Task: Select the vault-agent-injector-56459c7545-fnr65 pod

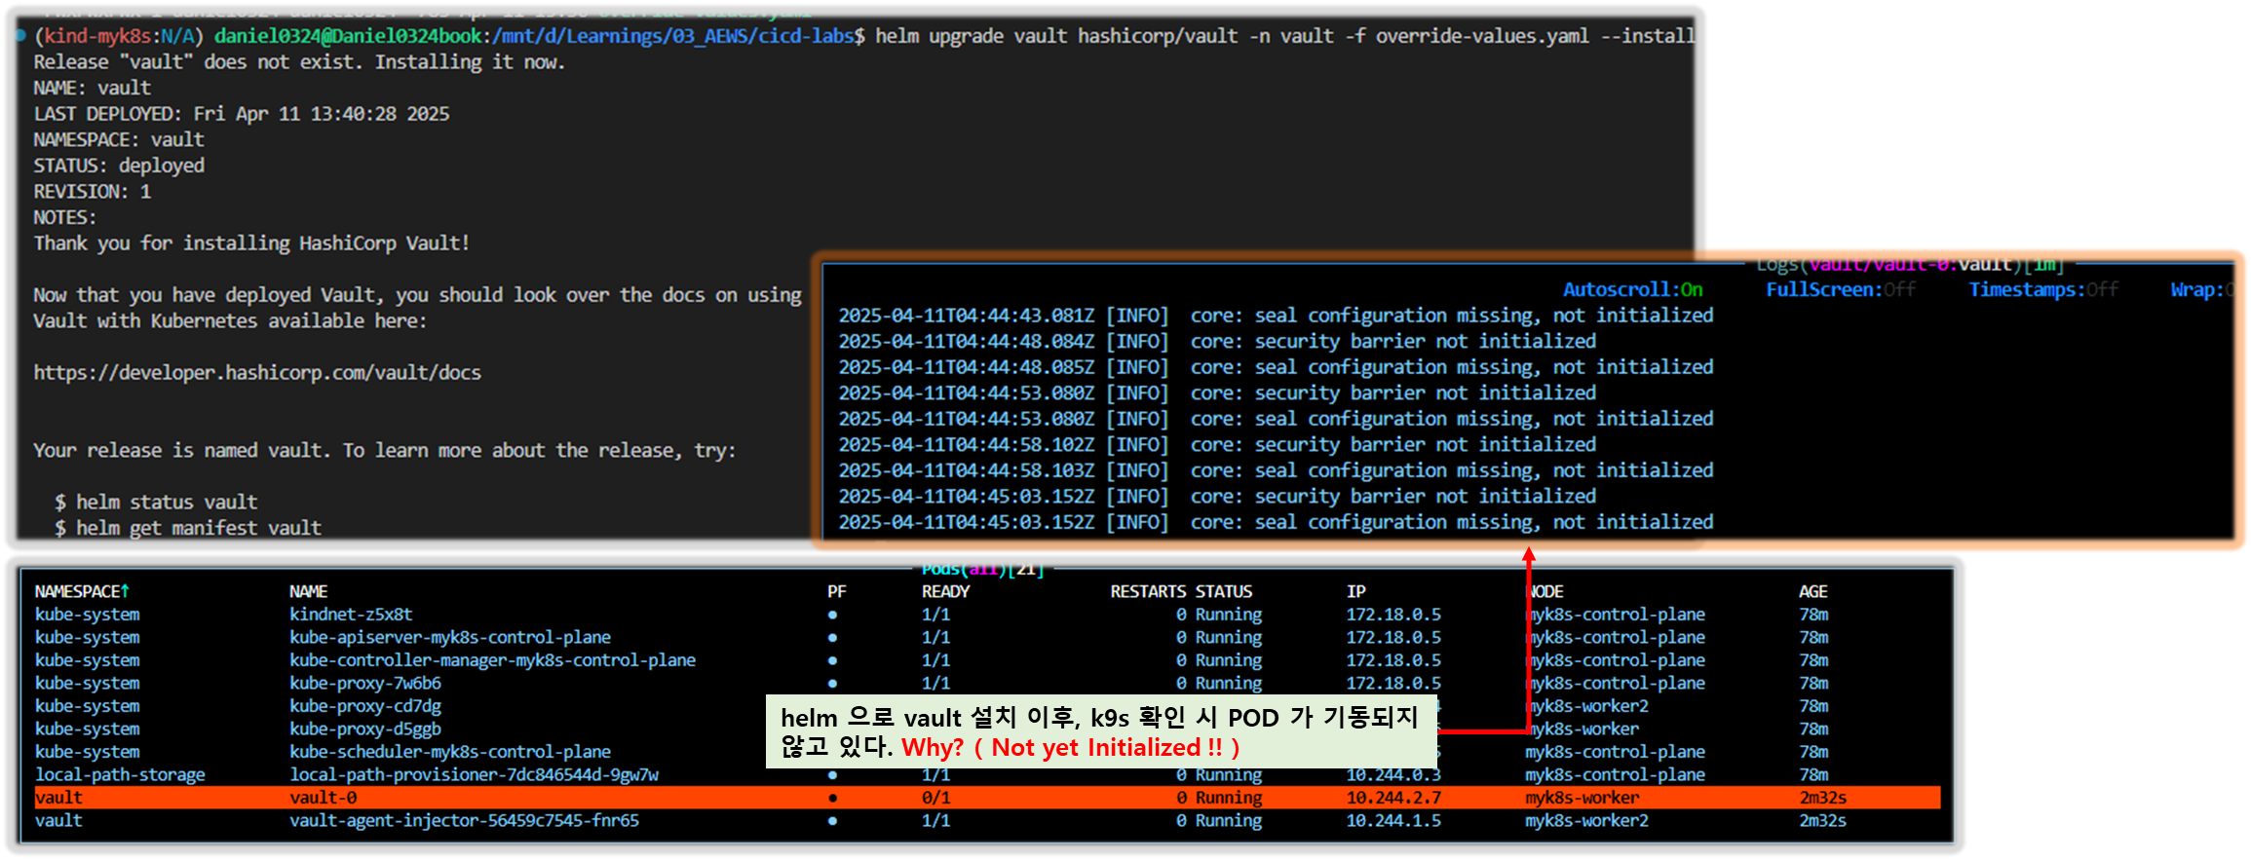Action: (464, 820)
